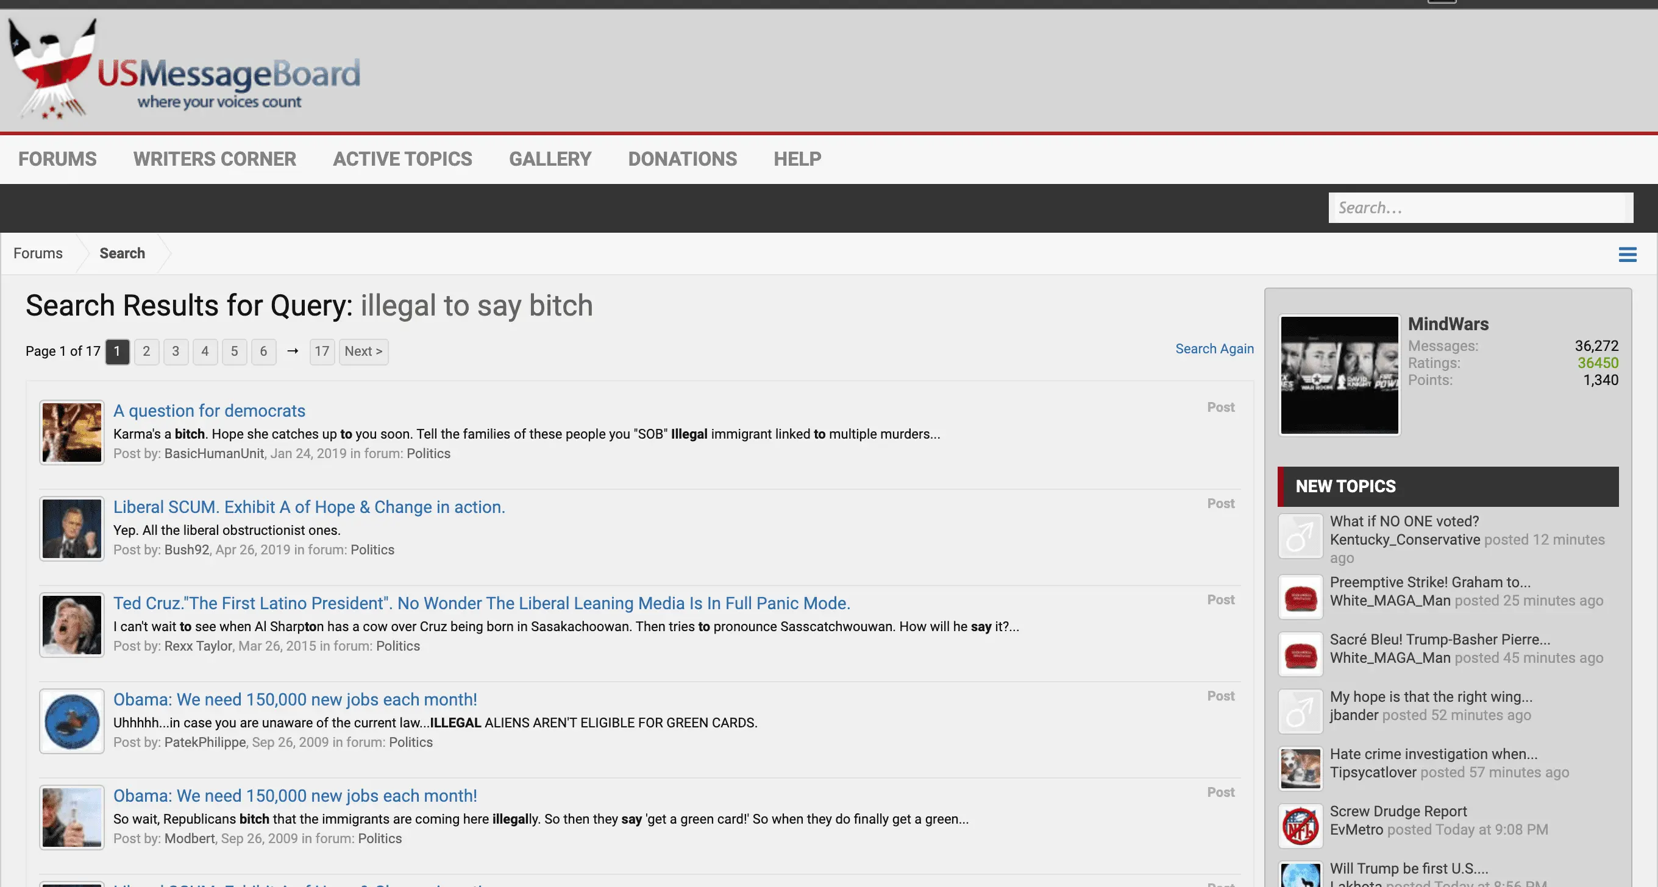Screen dimensions: 1658x887
Task: Click Bush92's avatar image
Action: [71, 529]
